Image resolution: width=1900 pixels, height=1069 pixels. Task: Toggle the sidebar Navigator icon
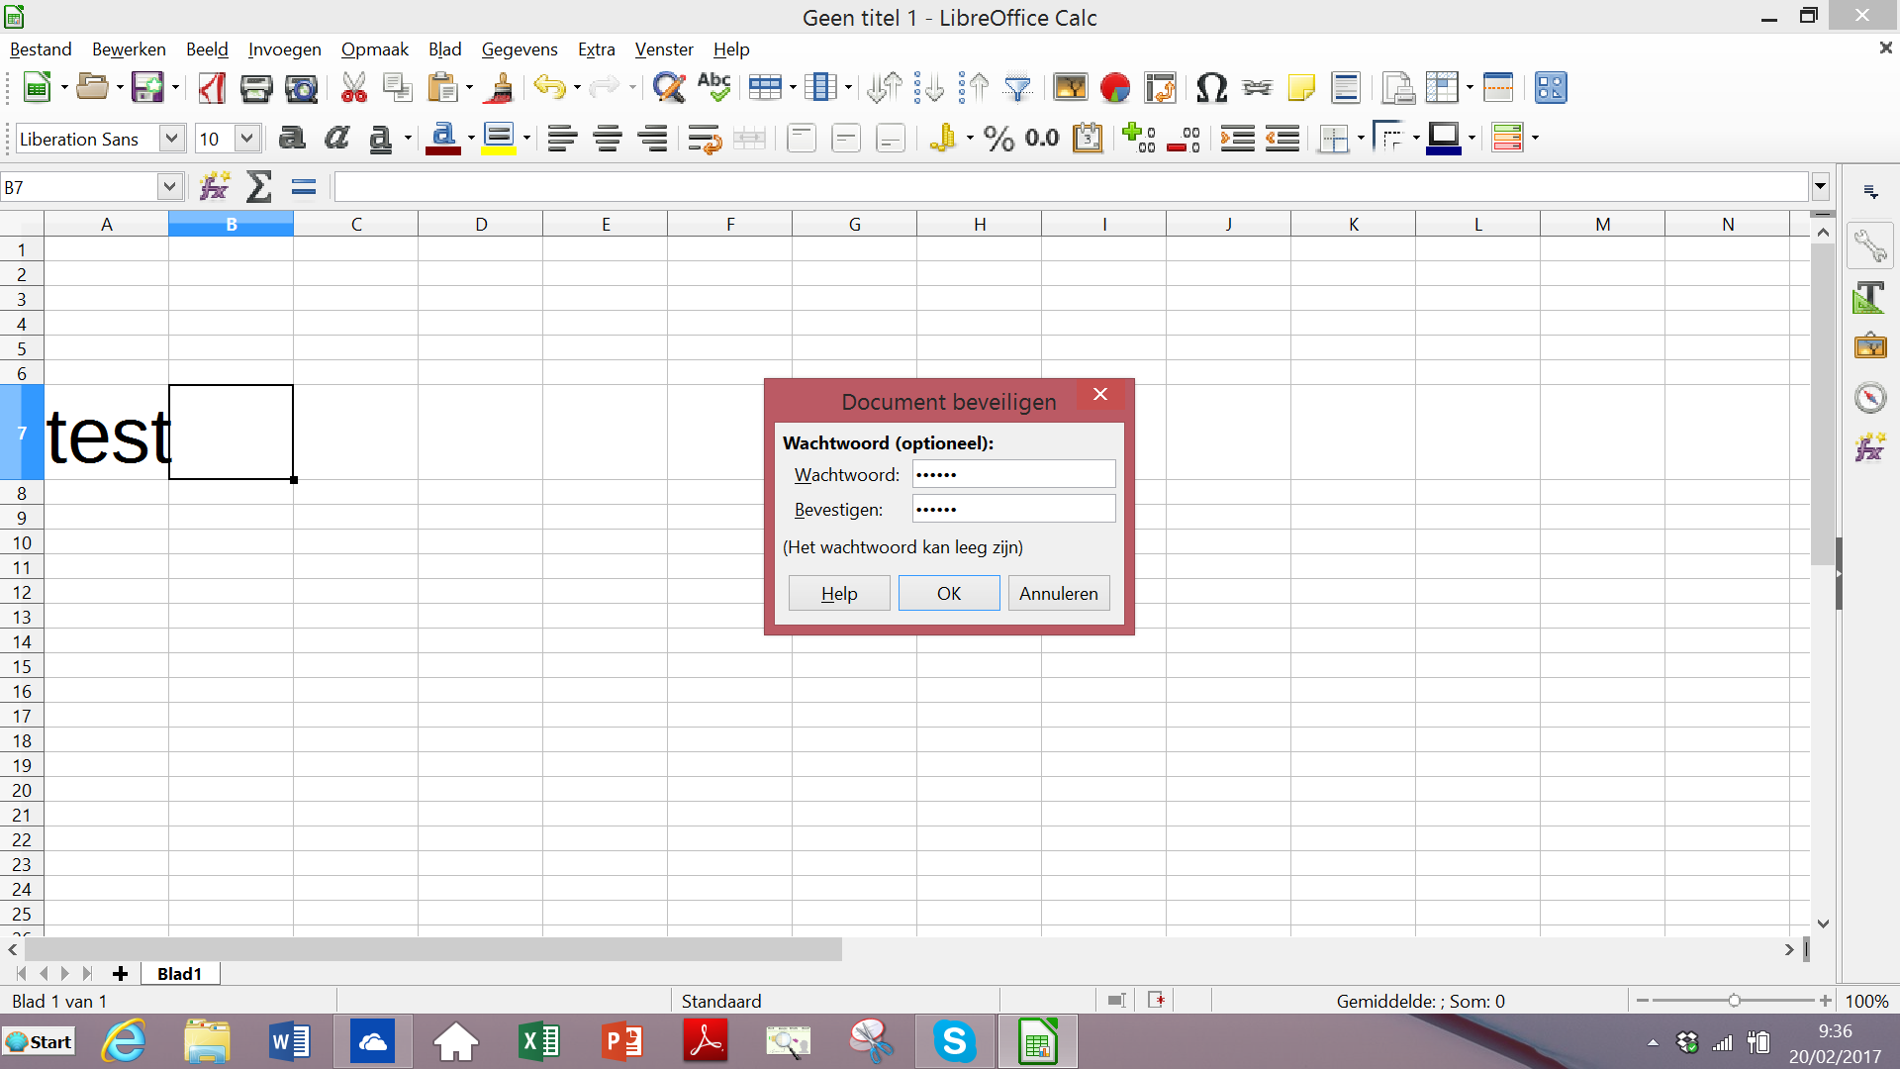[1869, 398]
